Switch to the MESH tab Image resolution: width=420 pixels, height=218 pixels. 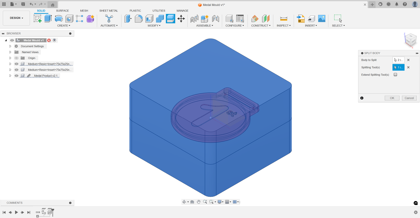click(84, 11)
